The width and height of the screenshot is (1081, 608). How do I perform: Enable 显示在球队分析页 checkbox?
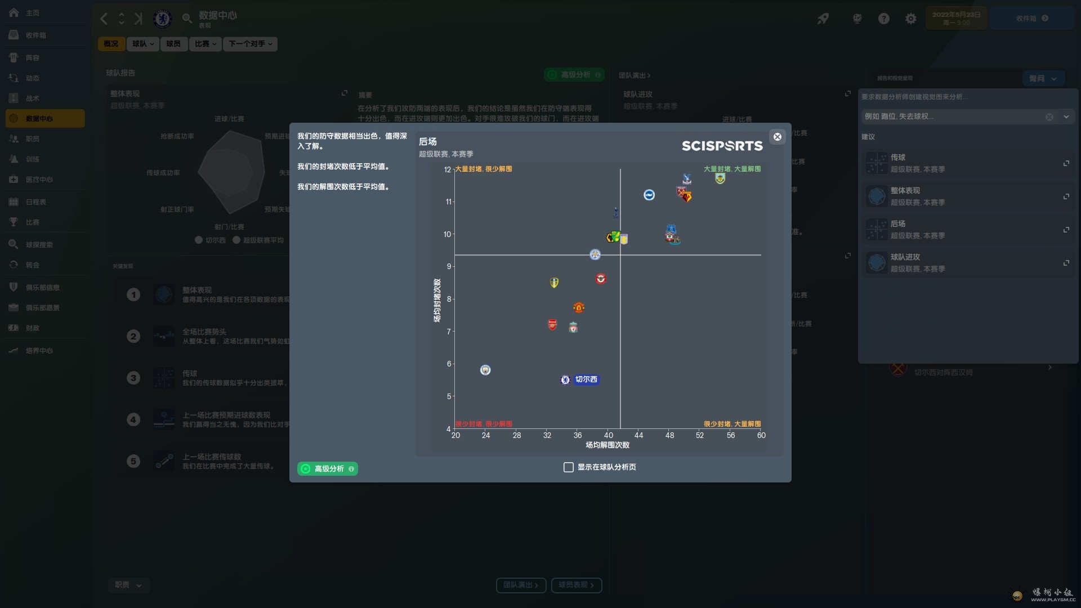[568, 467]
